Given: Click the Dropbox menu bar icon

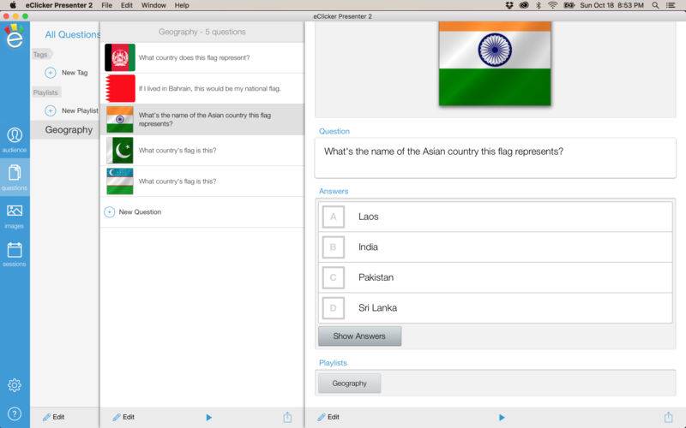Looking at the screenshot, I should click(x=508, y=5).
